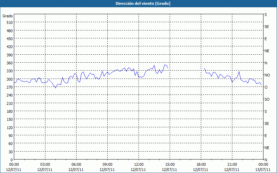Select the 15:00 time axis label

pos(170,165)
